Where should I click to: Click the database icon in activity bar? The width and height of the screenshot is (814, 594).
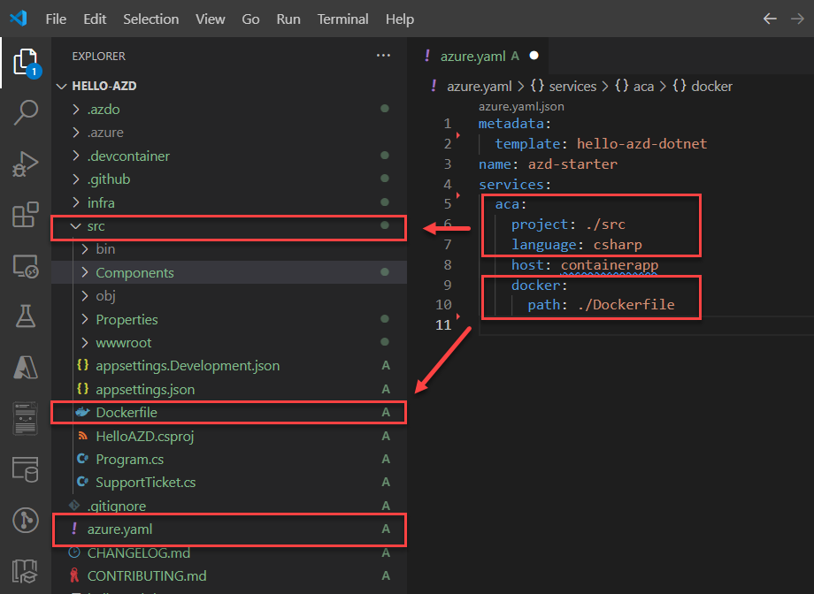pyautogui.click(x=26, y=469)
